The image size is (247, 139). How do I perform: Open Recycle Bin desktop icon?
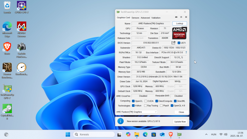[x=7, y=7]
